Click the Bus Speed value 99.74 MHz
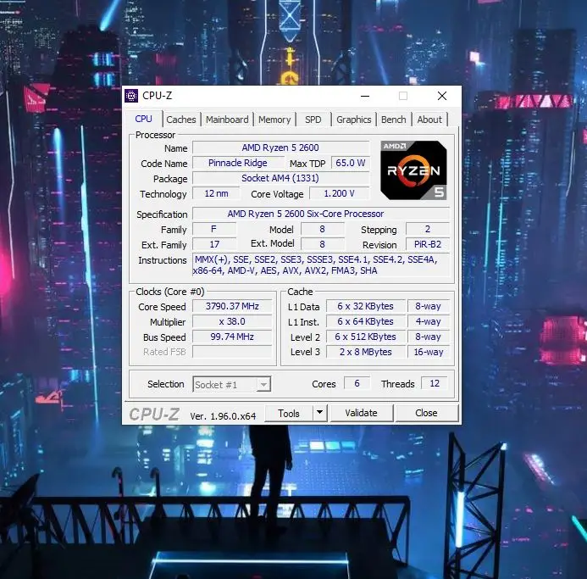Screen dimensions: 587x579 coord(232,337)
